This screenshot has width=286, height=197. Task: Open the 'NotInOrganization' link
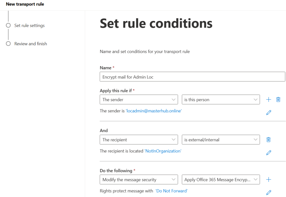pyautogui.click(x=163, y=151)
